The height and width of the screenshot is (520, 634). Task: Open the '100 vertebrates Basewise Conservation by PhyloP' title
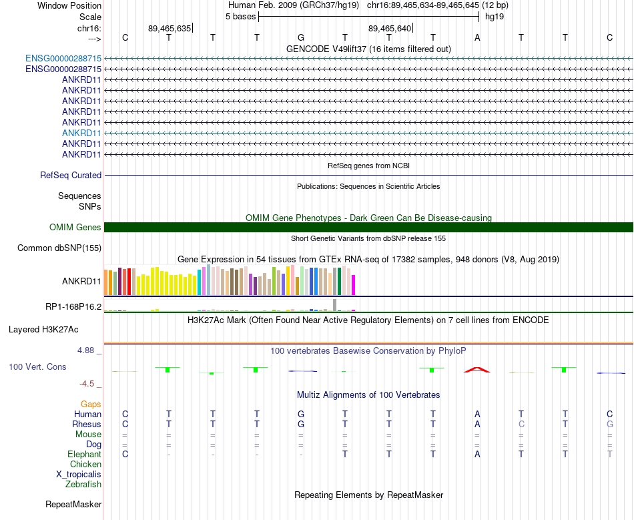[368, 351]
